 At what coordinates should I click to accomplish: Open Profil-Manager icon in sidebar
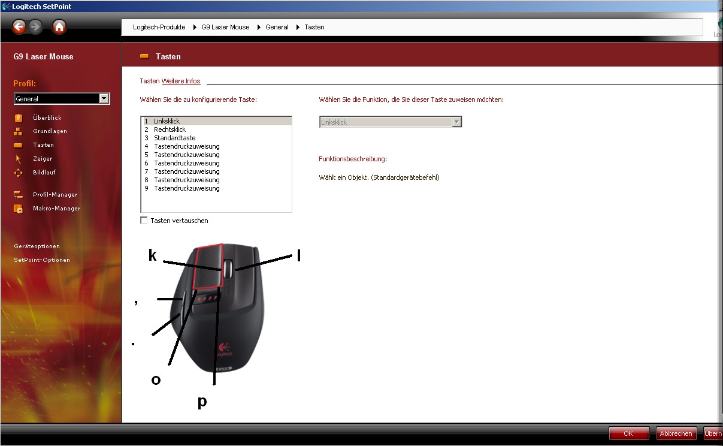(x=18, y=195)
